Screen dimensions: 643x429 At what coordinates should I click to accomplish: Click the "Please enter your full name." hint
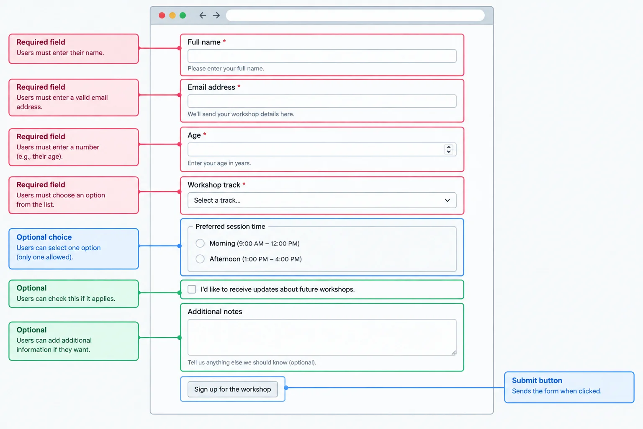[226, 69]
